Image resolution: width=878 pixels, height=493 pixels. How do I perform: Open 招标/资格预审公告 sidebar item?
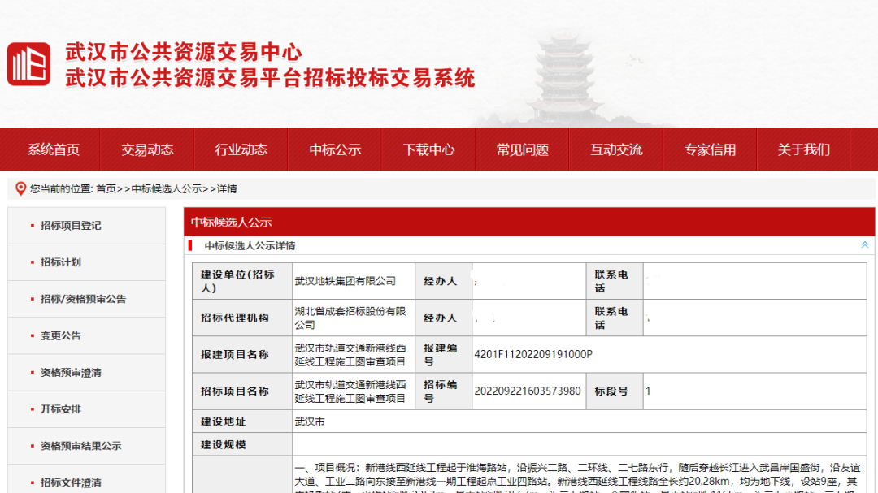click(83, 299)
